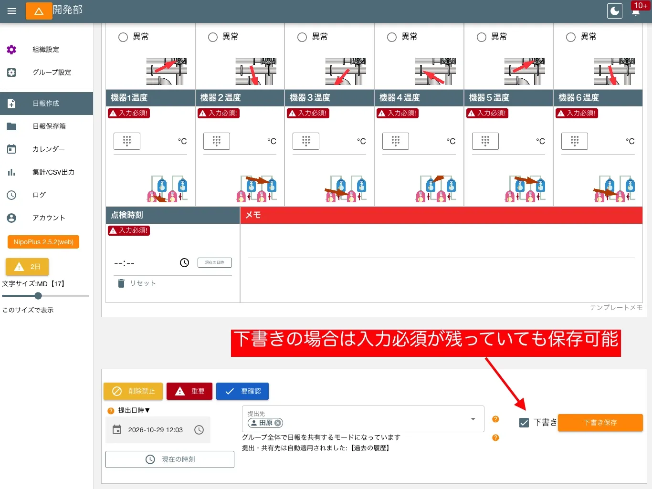Viewport: 652px width, 489px height.
Task: Open the notifications bell
Action: pos(636,11)
